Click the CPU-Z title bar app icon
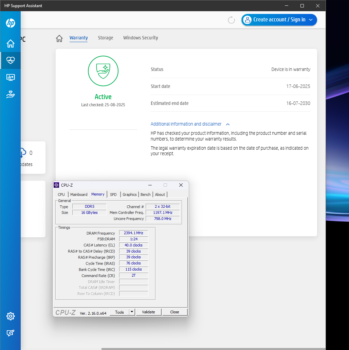349x350 pixels. (x=56, y=185)
